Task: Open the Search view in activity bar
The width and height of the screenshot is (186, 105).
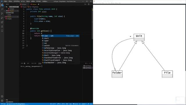Action: [x=2, y=9]
